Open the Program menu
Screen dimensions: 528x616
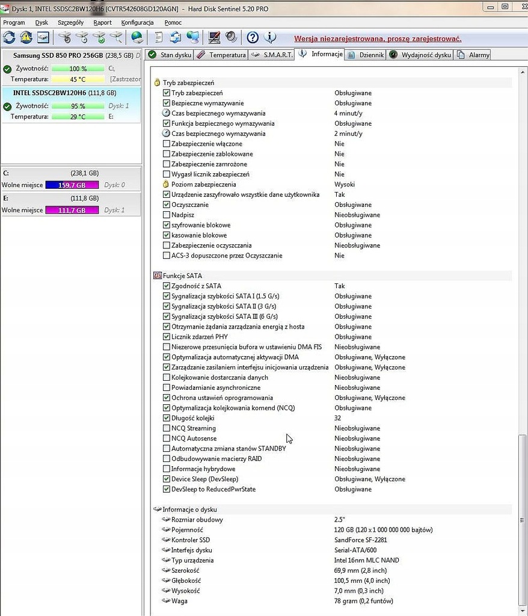click(14, 23)
